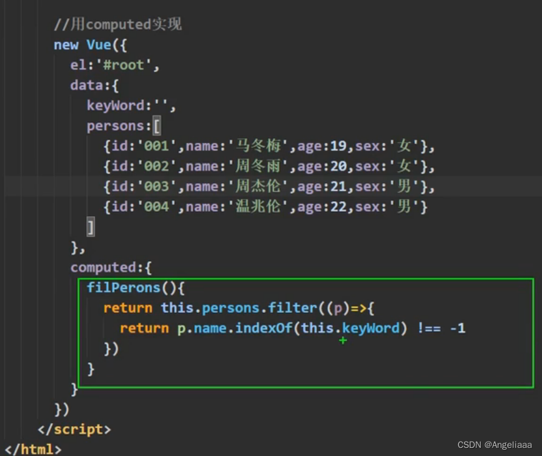The image size is (542, 456).
Task: Click the name '周杰伦'
Action: point(258,186)
